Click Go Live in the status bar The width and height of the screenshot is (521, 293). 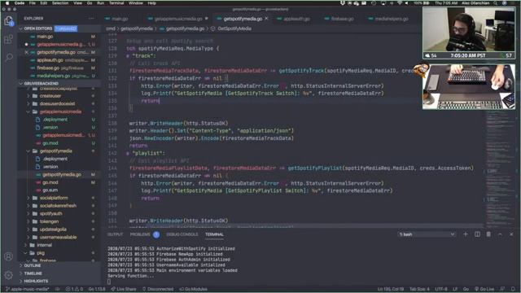[484, 289]
